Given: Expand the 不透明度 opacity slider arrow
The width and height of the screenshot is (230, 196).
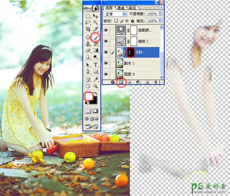Looking at the screenshot, I should point(160,14).
